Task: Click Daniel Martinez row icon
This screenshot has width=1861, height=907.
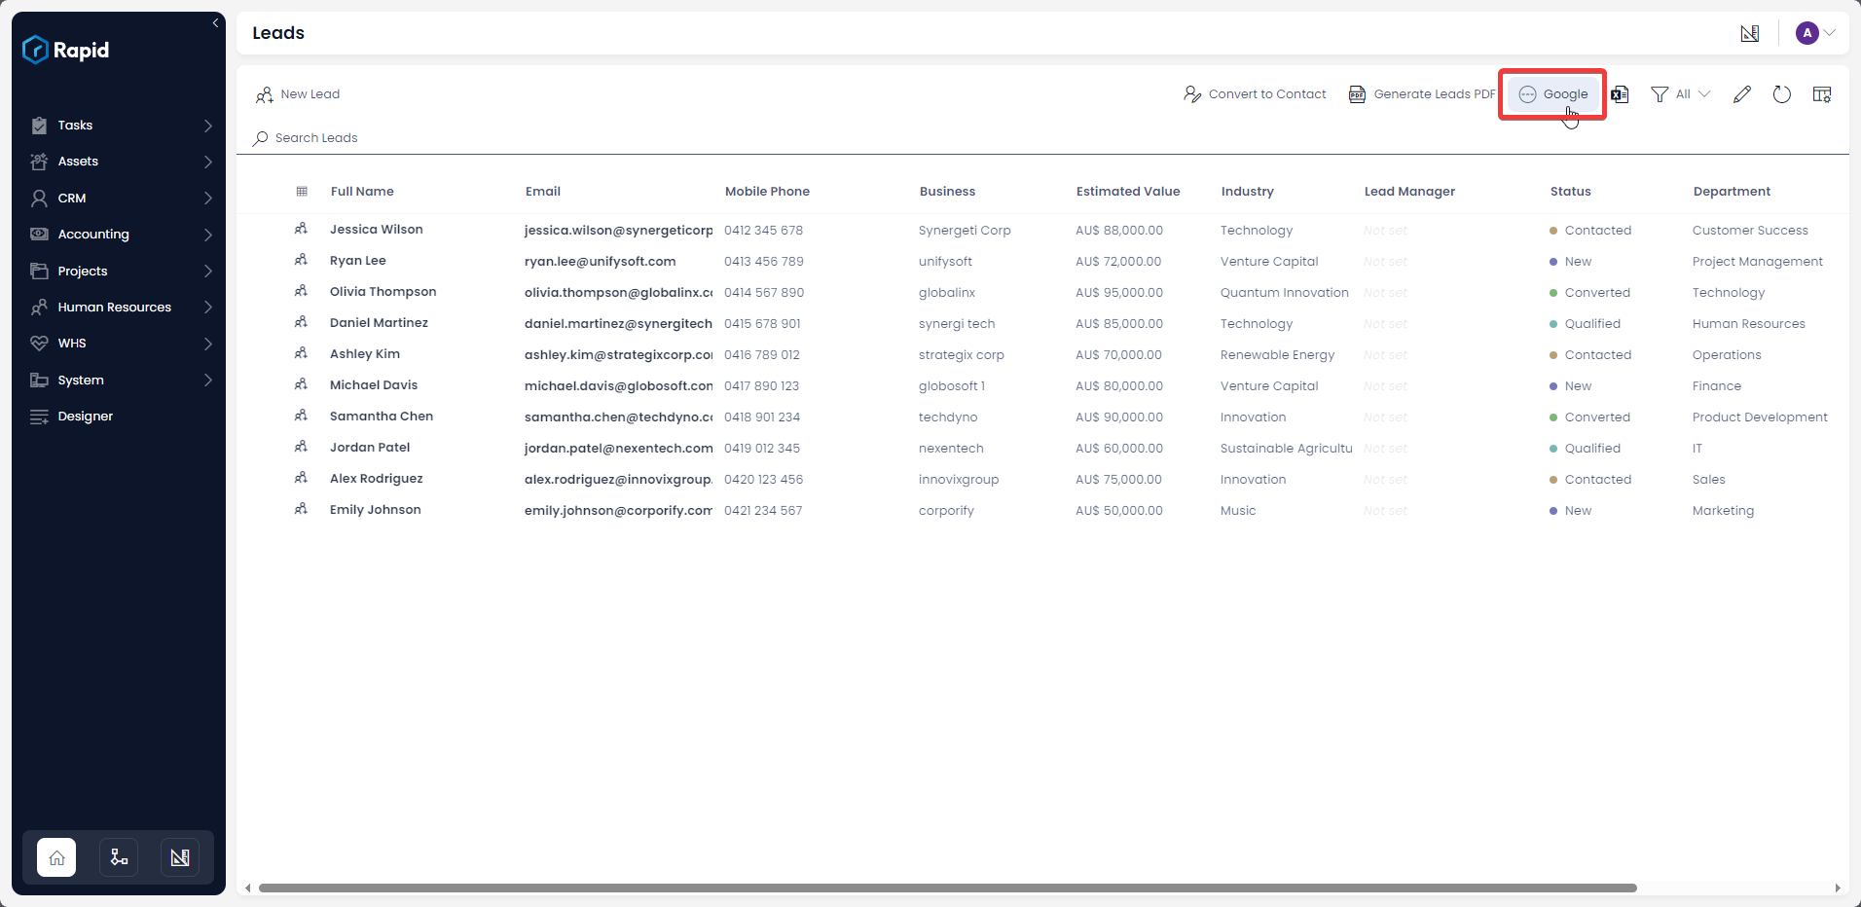Action: [302, 322]
